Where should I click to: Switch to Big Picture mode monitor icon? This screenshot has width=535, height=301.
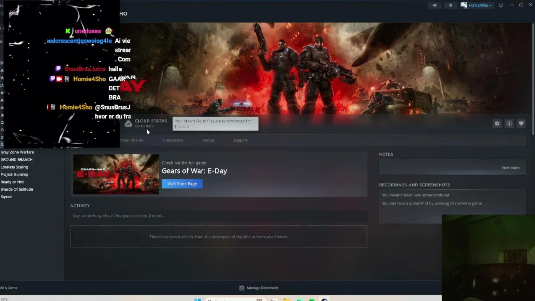pos(501,5)
